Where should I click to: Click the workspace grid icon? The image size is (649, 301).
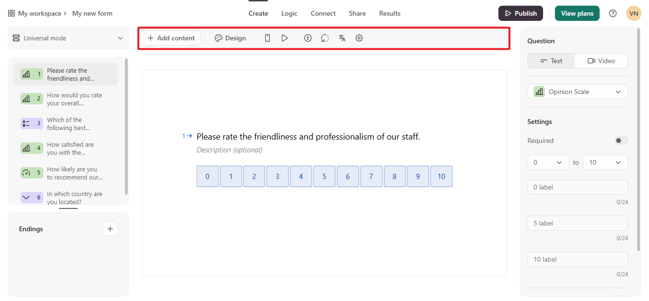tap(11, 13)
